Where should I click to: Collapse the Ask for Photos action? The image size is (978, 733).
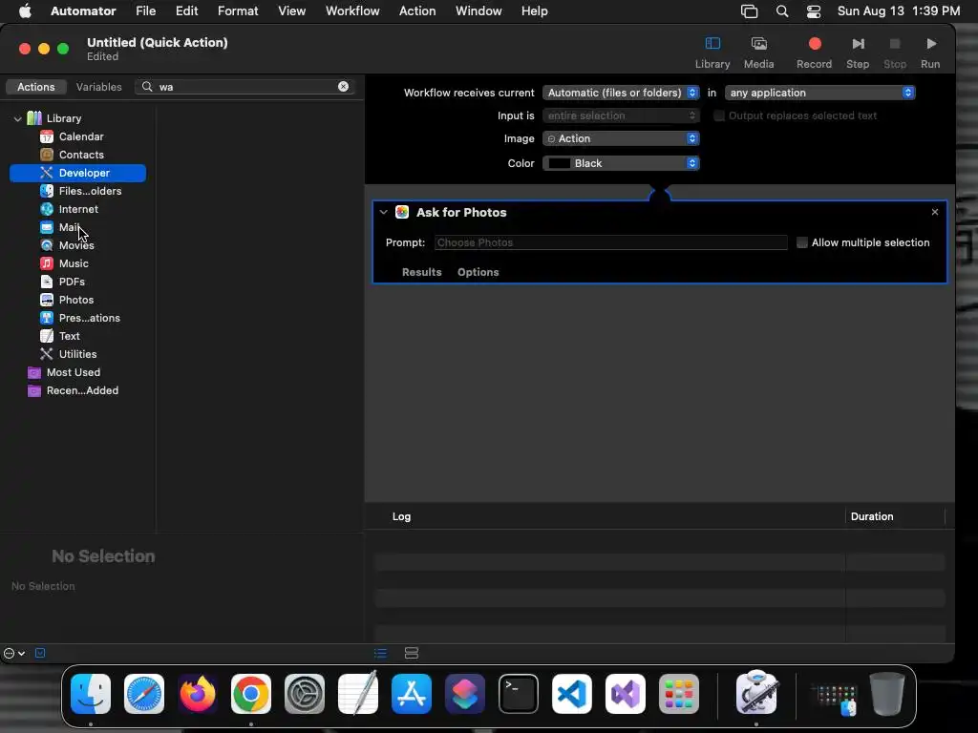tap(384, 212)
